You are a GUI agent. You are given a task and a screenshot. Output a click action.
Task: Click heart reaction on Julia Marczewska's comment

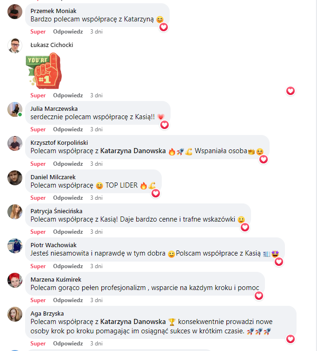[x=165, y=125]
